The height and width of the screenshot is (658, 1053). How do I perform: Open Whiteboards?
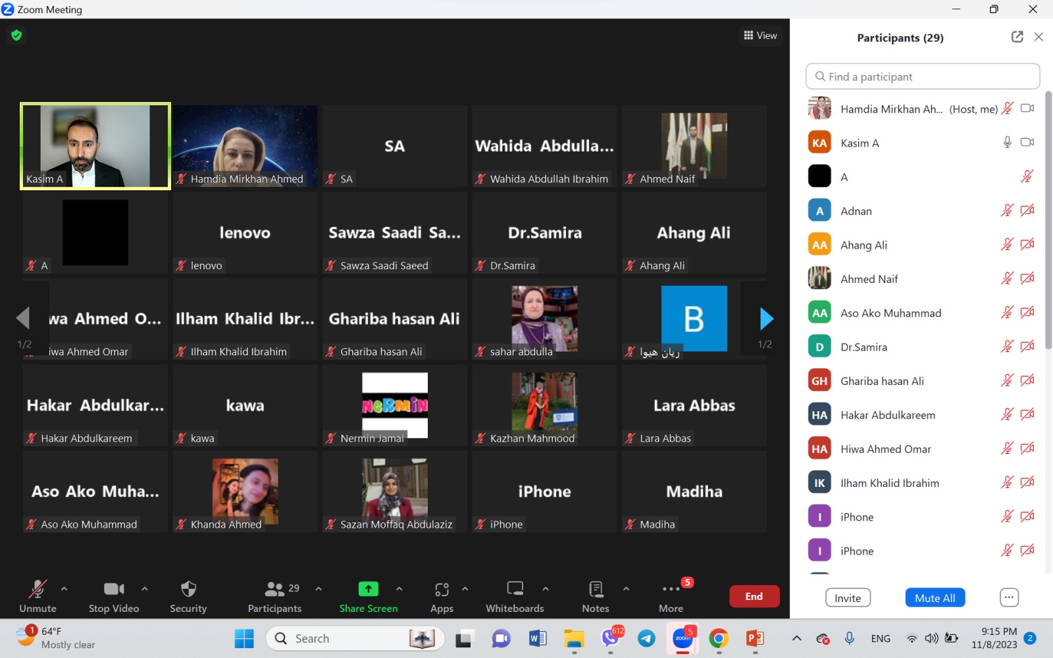coord(515,595)
